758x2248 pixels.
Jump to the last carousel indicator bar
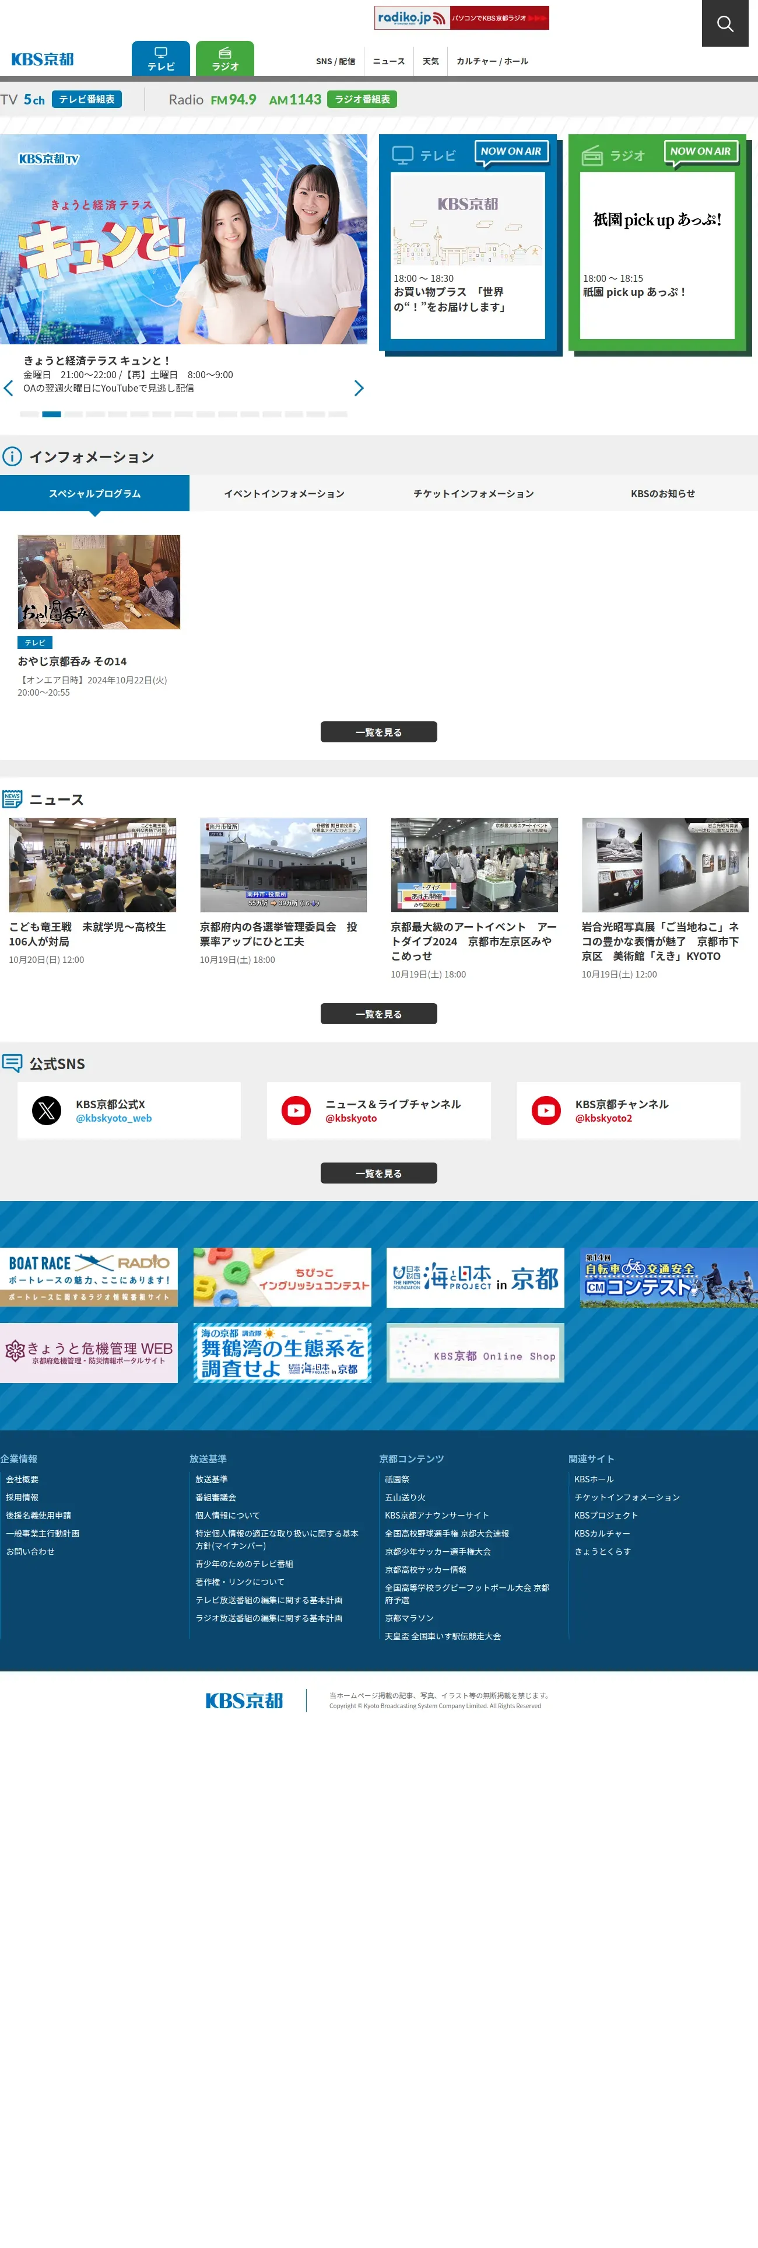pos(338,414)
